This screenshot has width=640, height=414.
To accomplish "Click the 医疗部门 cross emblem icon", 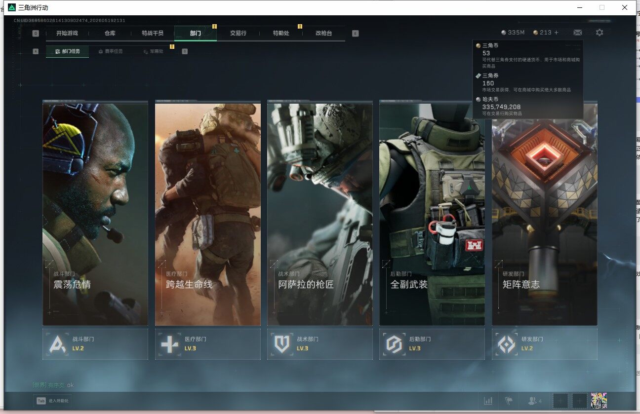I will [x=169, y=344].
